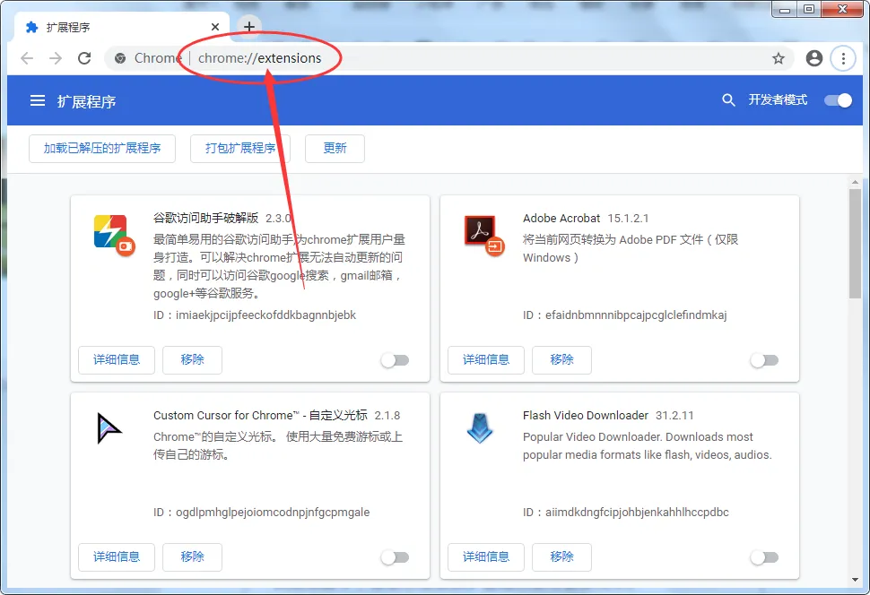Image resolution: width=870 pixels, height=595 pixels.
Task: Open the hamburger menu beside 扩展程序
Action: pyautogui.click(x=38, y=101)
